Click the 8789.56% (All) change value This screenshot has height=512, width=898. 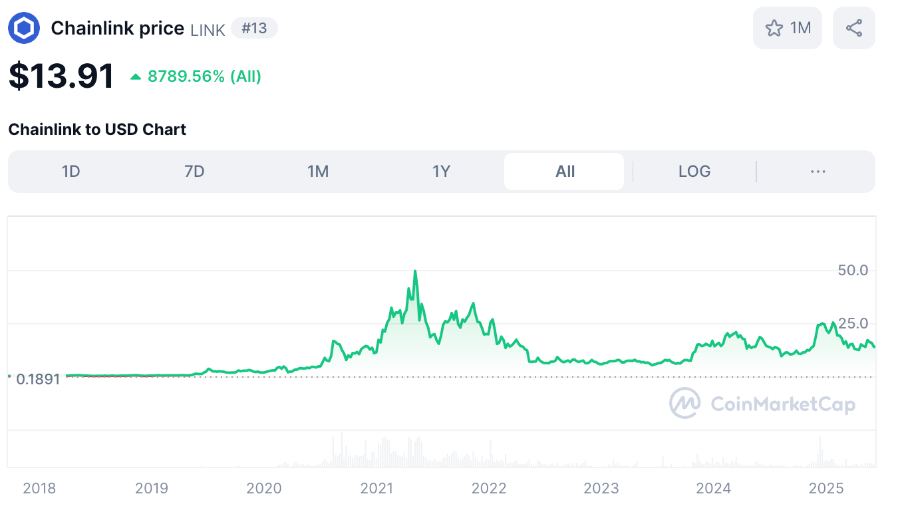pos(204,76)
